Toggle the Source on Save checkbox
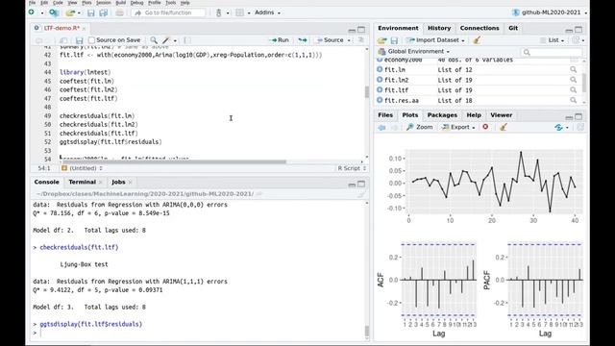The image size is (615, 346). pyautogui.click(x=92, y=40)
